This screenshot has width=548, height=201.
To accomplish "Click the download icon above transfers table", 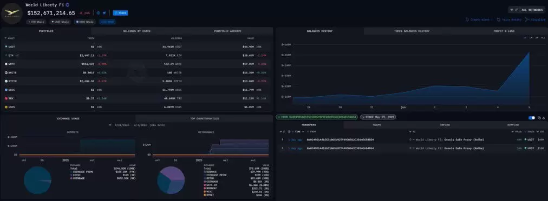I will click(x=544, y=118).
